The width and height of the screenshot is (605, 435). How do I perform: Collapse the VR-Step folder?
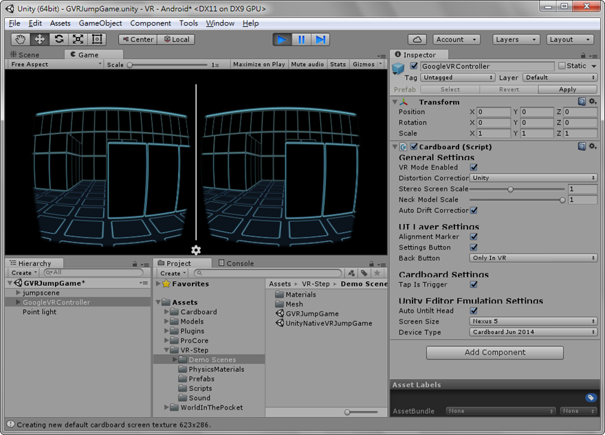[166, 350]
